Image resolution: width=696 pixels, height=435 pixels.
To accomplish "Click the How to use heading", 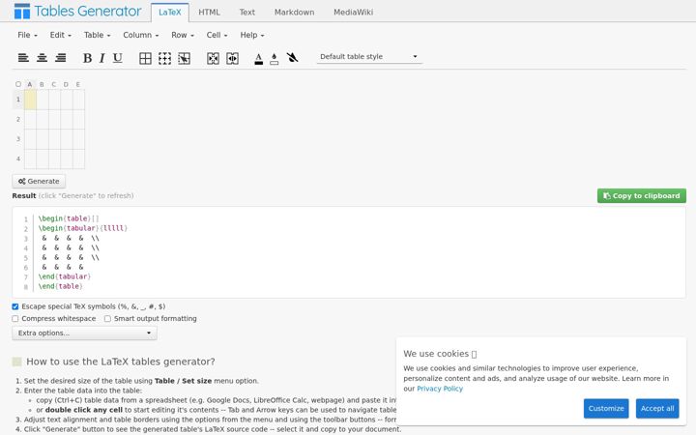I will [x=121, y=362].
